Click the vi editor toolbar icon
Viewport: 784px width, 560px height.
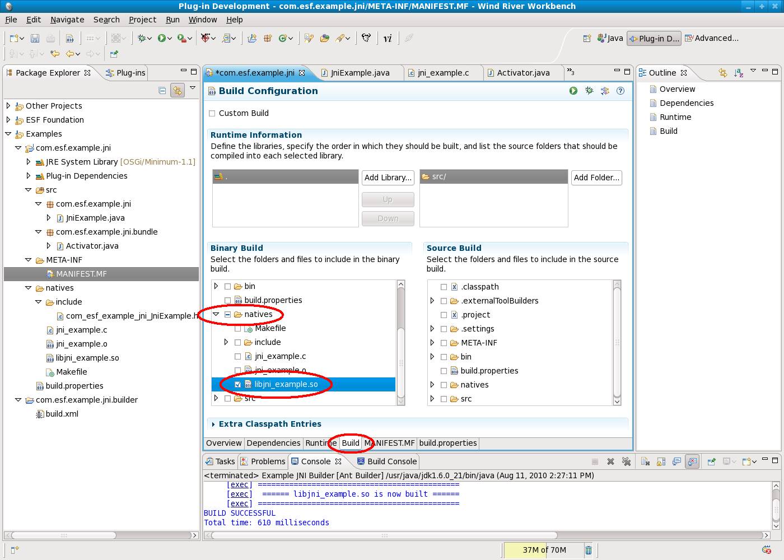(x=388, y=39)
